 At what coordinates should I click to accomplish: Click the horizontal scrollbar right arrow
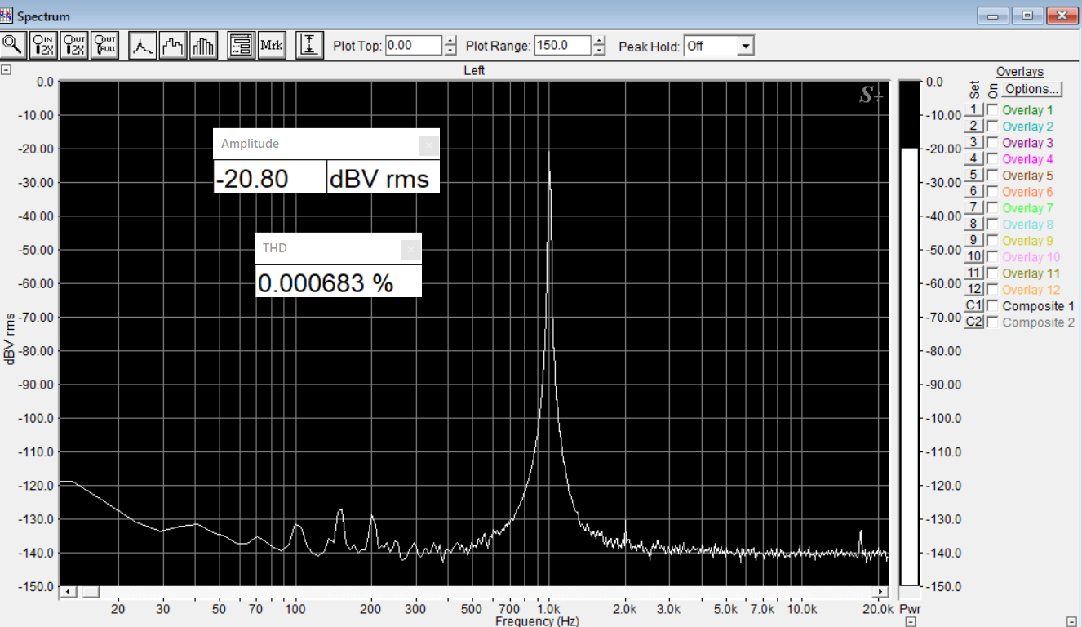point(881,592)
